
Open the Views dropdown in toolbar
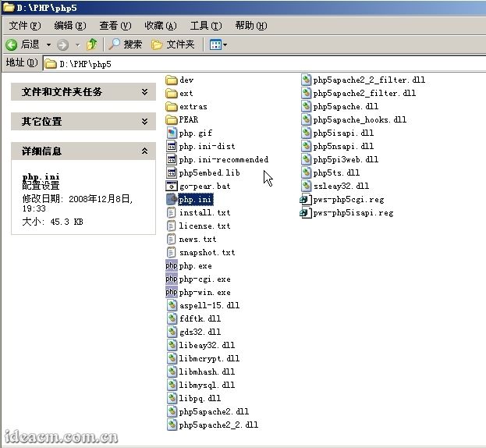[218, 44]
